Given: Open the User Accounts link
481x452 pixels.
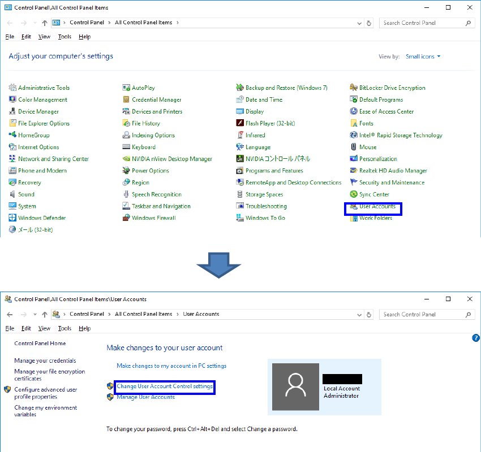Looking at the screenshot, I should [377, 206].
